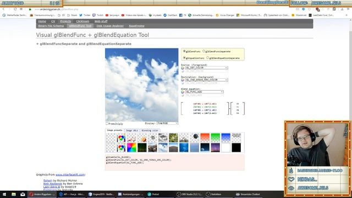Viewport: 352px width, 198px height.
Task: Open the Display mode dropdown
Action: [167, 123]
